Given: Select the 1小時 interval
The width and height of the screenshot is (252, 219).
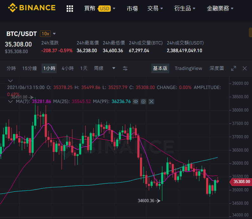Looking at the screenshot, I should tap(49, 68).
